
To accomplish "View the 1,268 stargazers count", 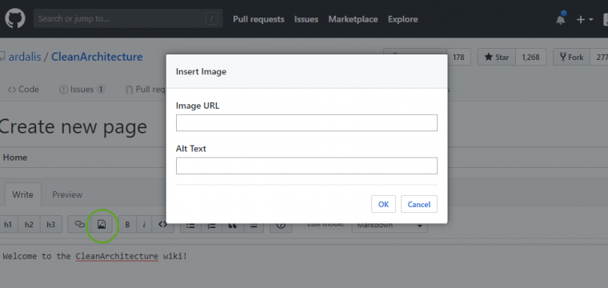I will [x=530, y=57].
